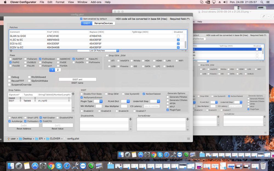Toggle the Disabled checkbox for GLAN to GIGE

(x=178, y=36)
